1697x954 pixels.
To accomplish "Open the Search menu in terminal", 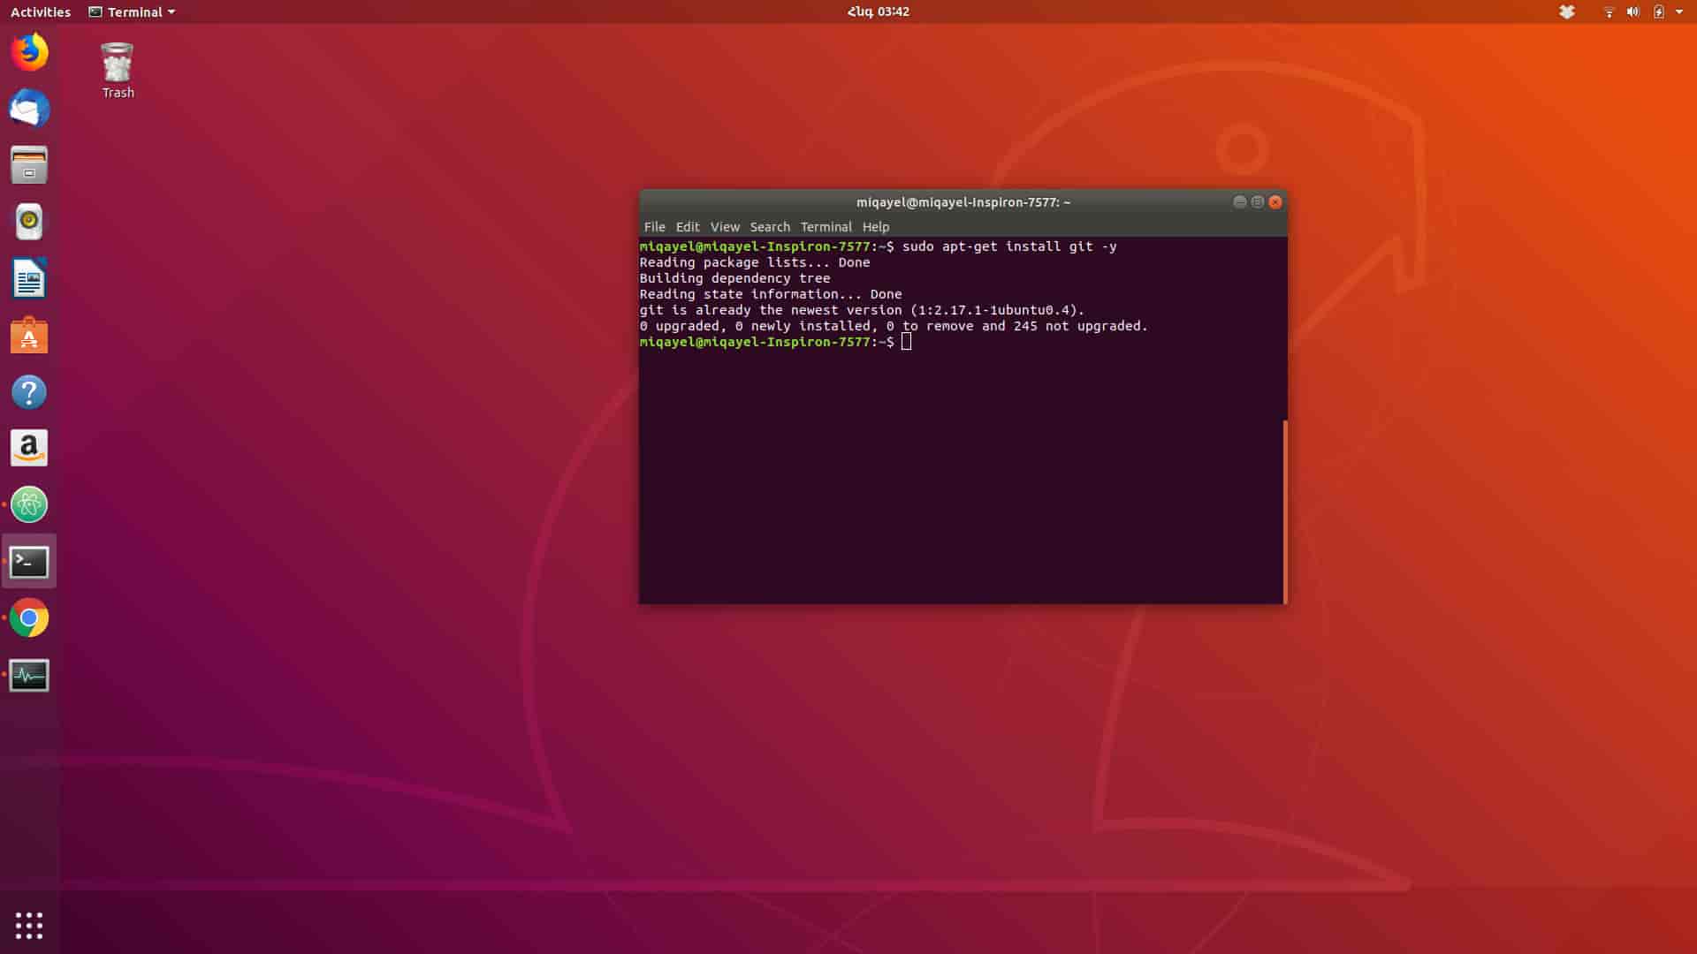I will [x=769, y=227].
